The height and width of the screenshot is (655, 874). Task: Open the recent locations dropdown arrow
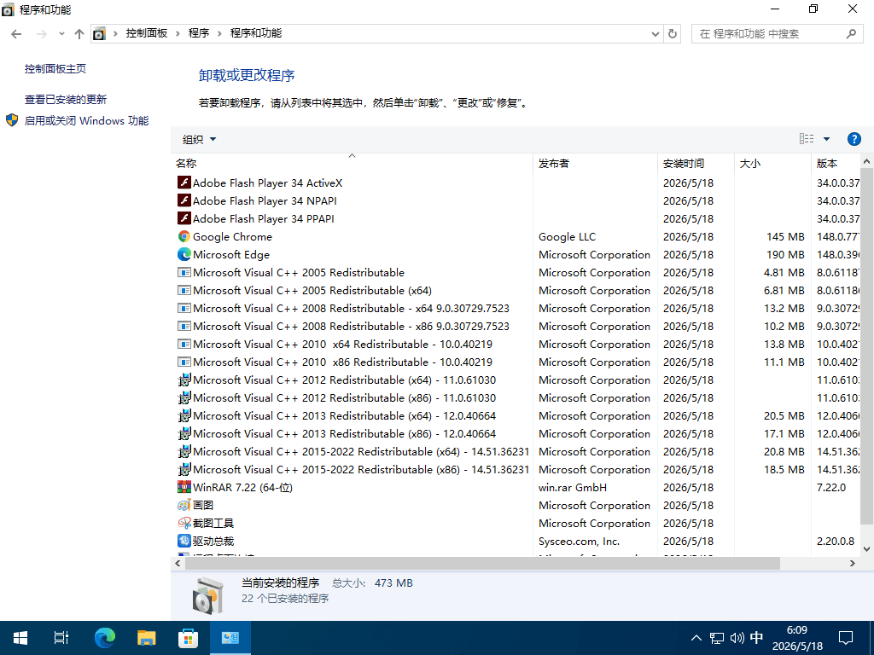61,34
